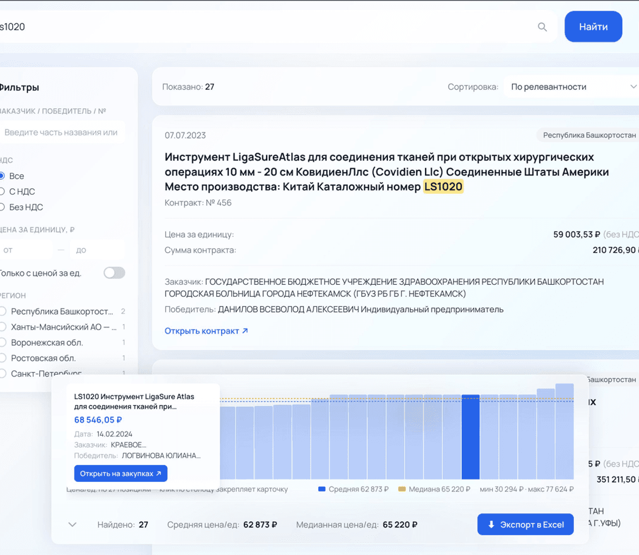
Task: Click the tallest rightmost chart bar
Action: point(565,432)
